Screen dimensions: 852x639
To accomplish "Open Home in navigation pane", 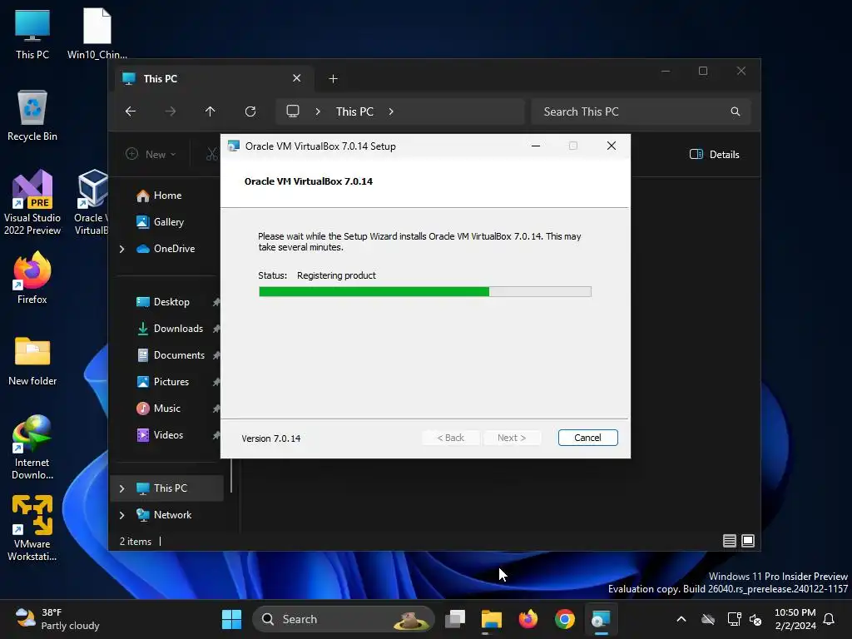I will 167,196.
